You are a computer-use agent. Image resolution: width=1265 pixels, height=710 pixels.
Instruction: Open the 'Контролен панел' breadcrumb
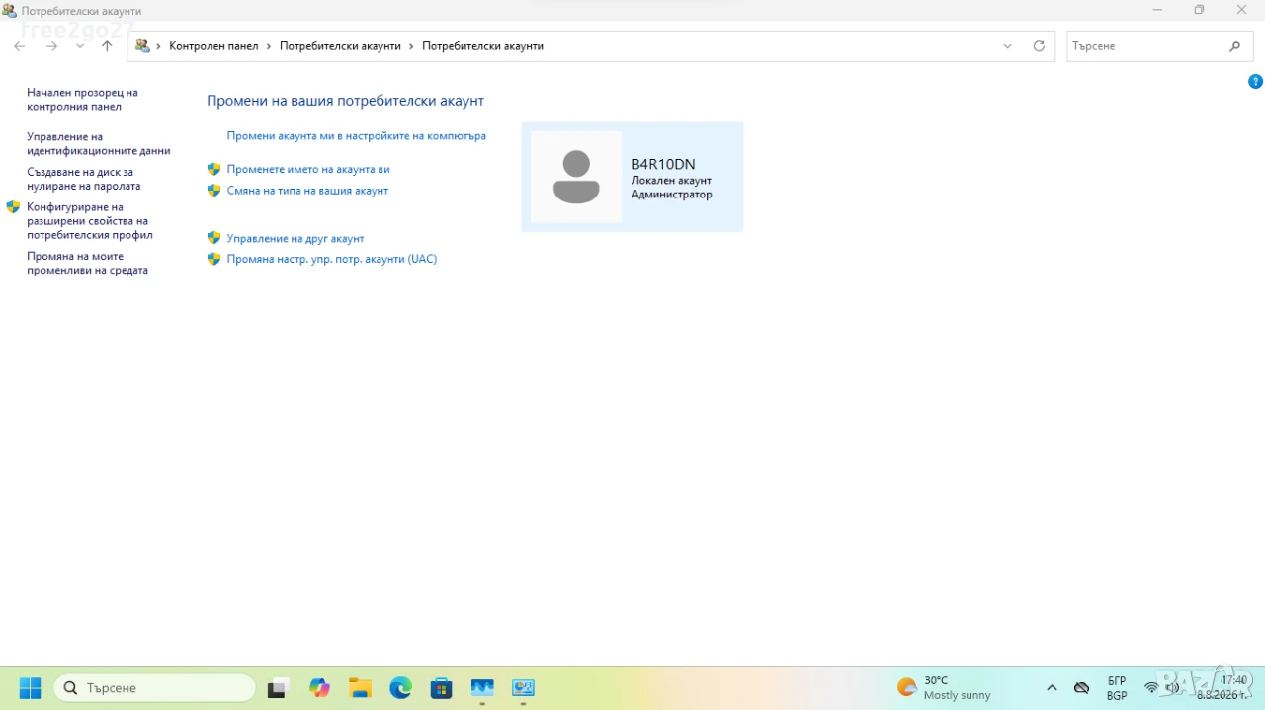click(213, 46)
